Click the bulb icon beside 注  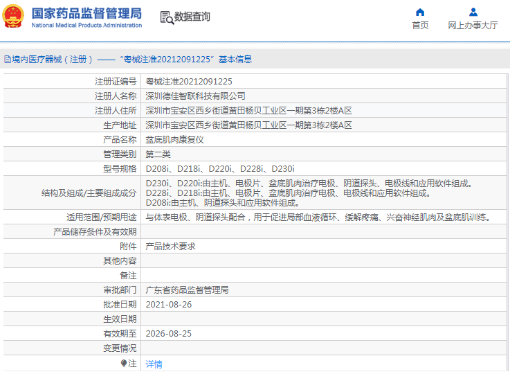click(124, 363)
